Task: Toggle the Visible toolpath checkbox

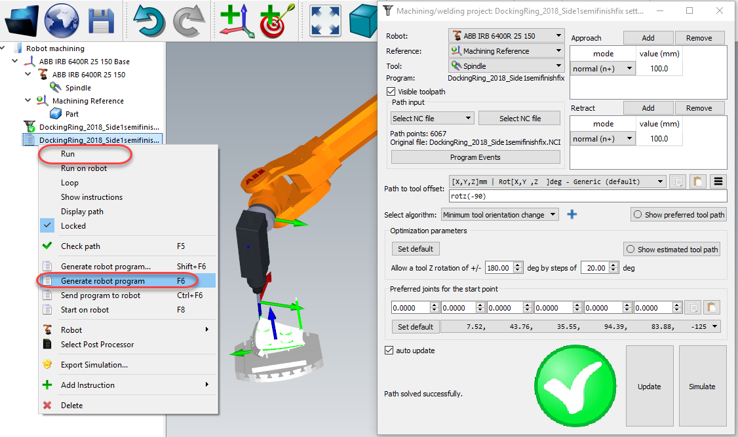Action: coord(391,91)
